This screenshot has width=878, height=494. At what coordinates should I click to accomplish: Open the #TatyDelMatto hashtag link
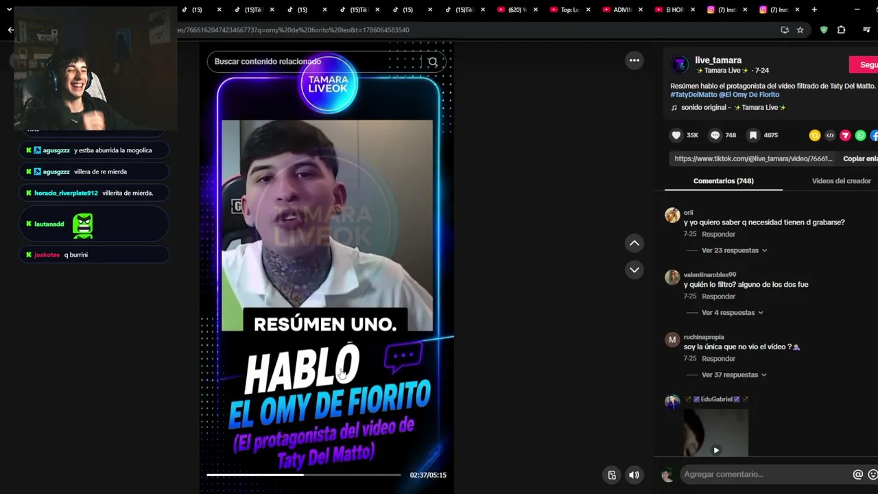coord(693,95)
